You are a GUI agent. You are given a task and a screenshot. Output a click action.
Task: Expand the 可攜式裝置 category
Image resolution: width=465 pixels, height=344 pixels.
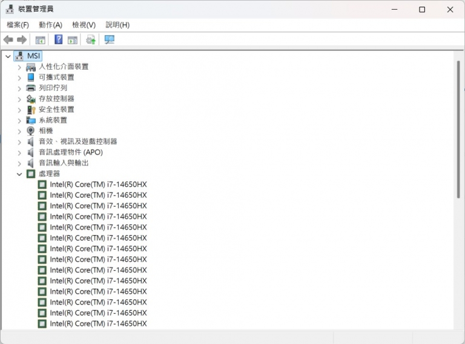pos(19,78)
